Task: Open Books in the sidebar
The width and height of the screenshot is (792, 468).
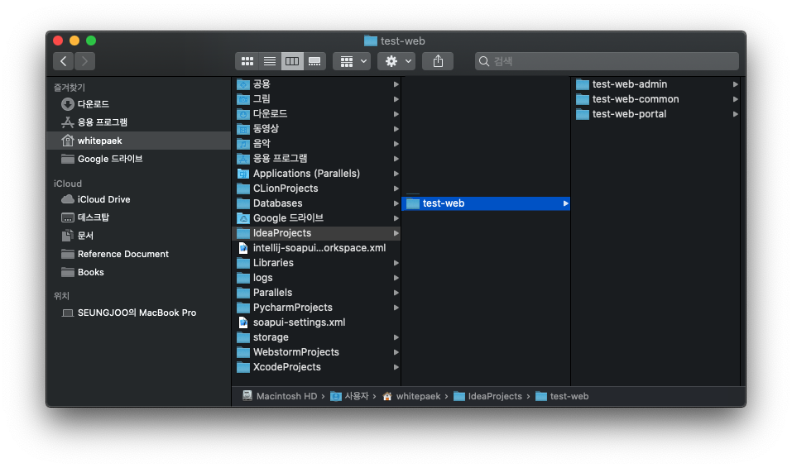Action: [x=138, y=272]
